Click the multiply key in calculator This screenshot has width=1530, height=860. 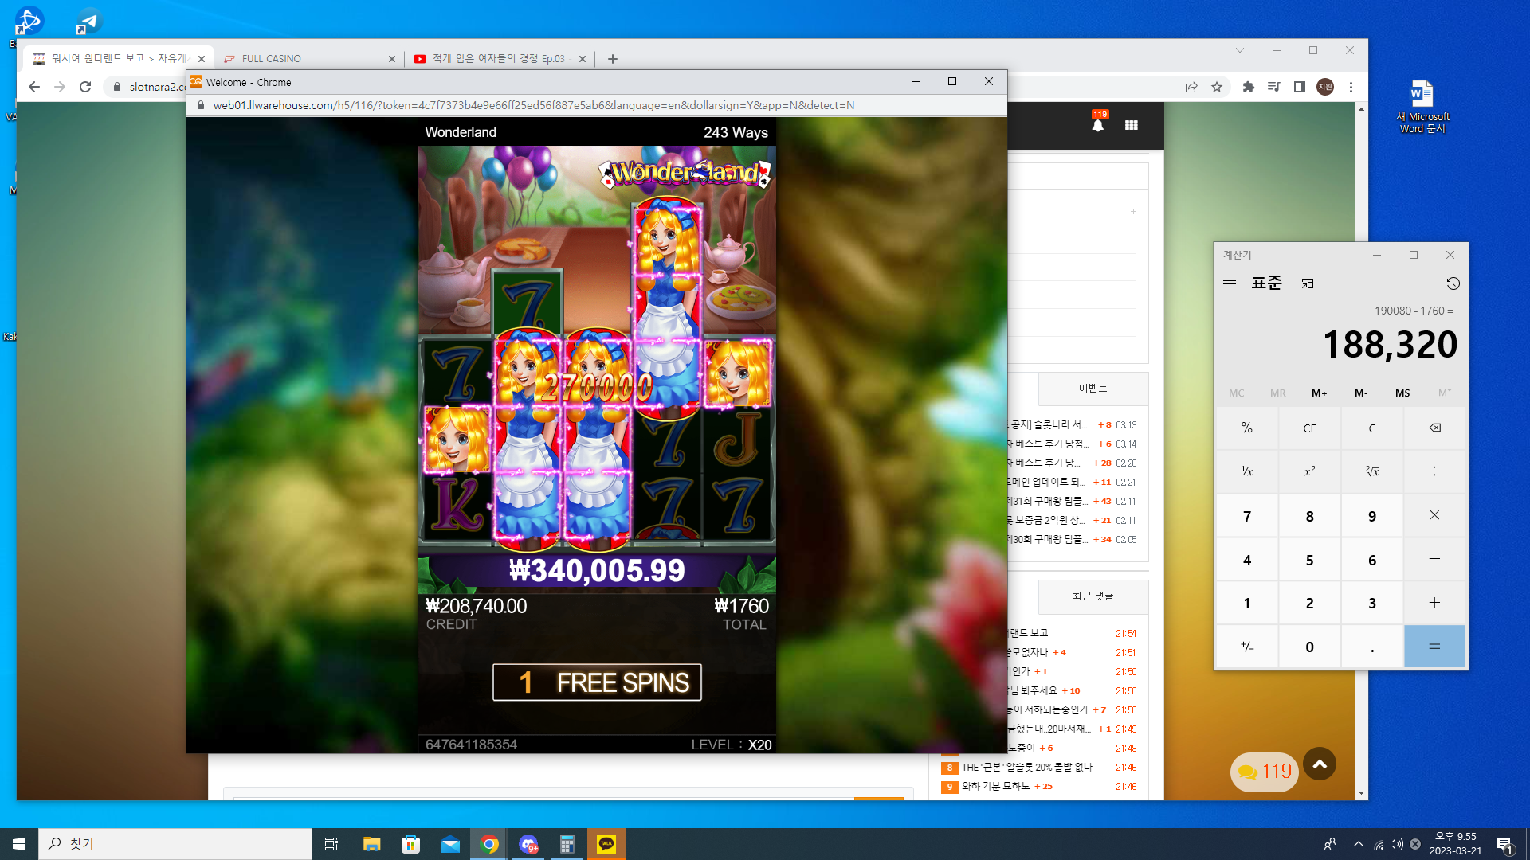coord(1434,516)
